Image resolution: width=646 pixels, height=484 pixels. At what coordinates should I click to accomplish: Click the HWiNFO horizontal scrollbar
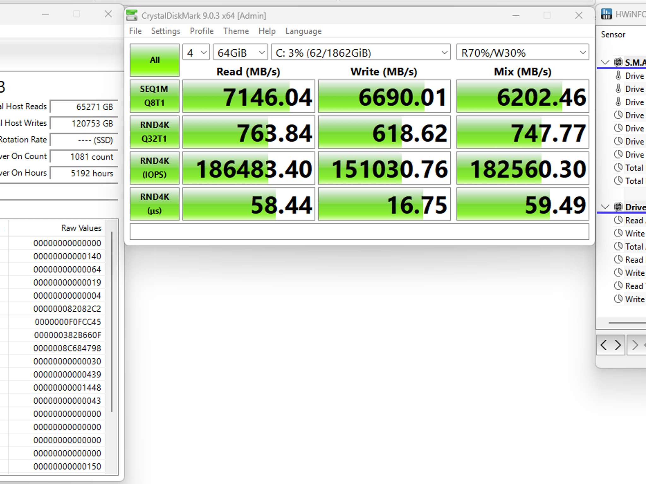627,323
